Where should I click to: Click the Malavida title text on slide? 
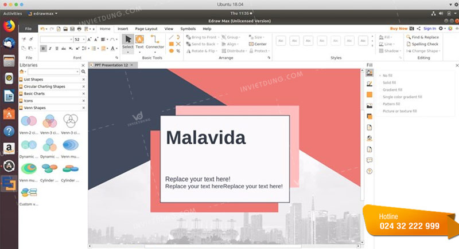pos(206,137)
